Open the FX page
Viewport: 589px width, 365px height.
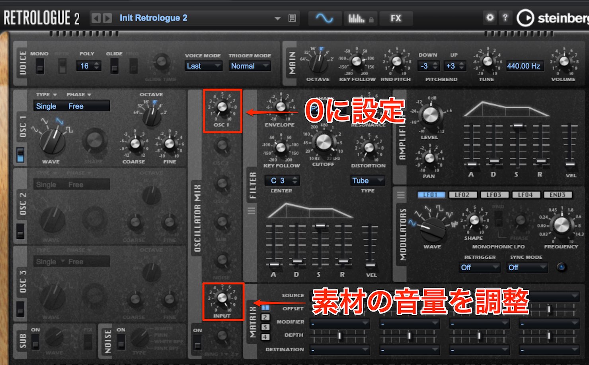(396, 18)
